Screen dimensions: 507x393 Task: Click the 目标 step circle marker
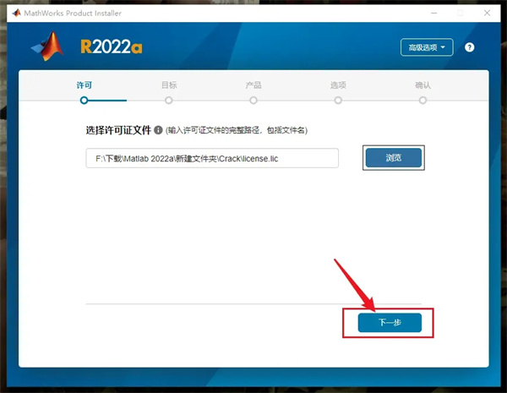[x=168, y=101]
